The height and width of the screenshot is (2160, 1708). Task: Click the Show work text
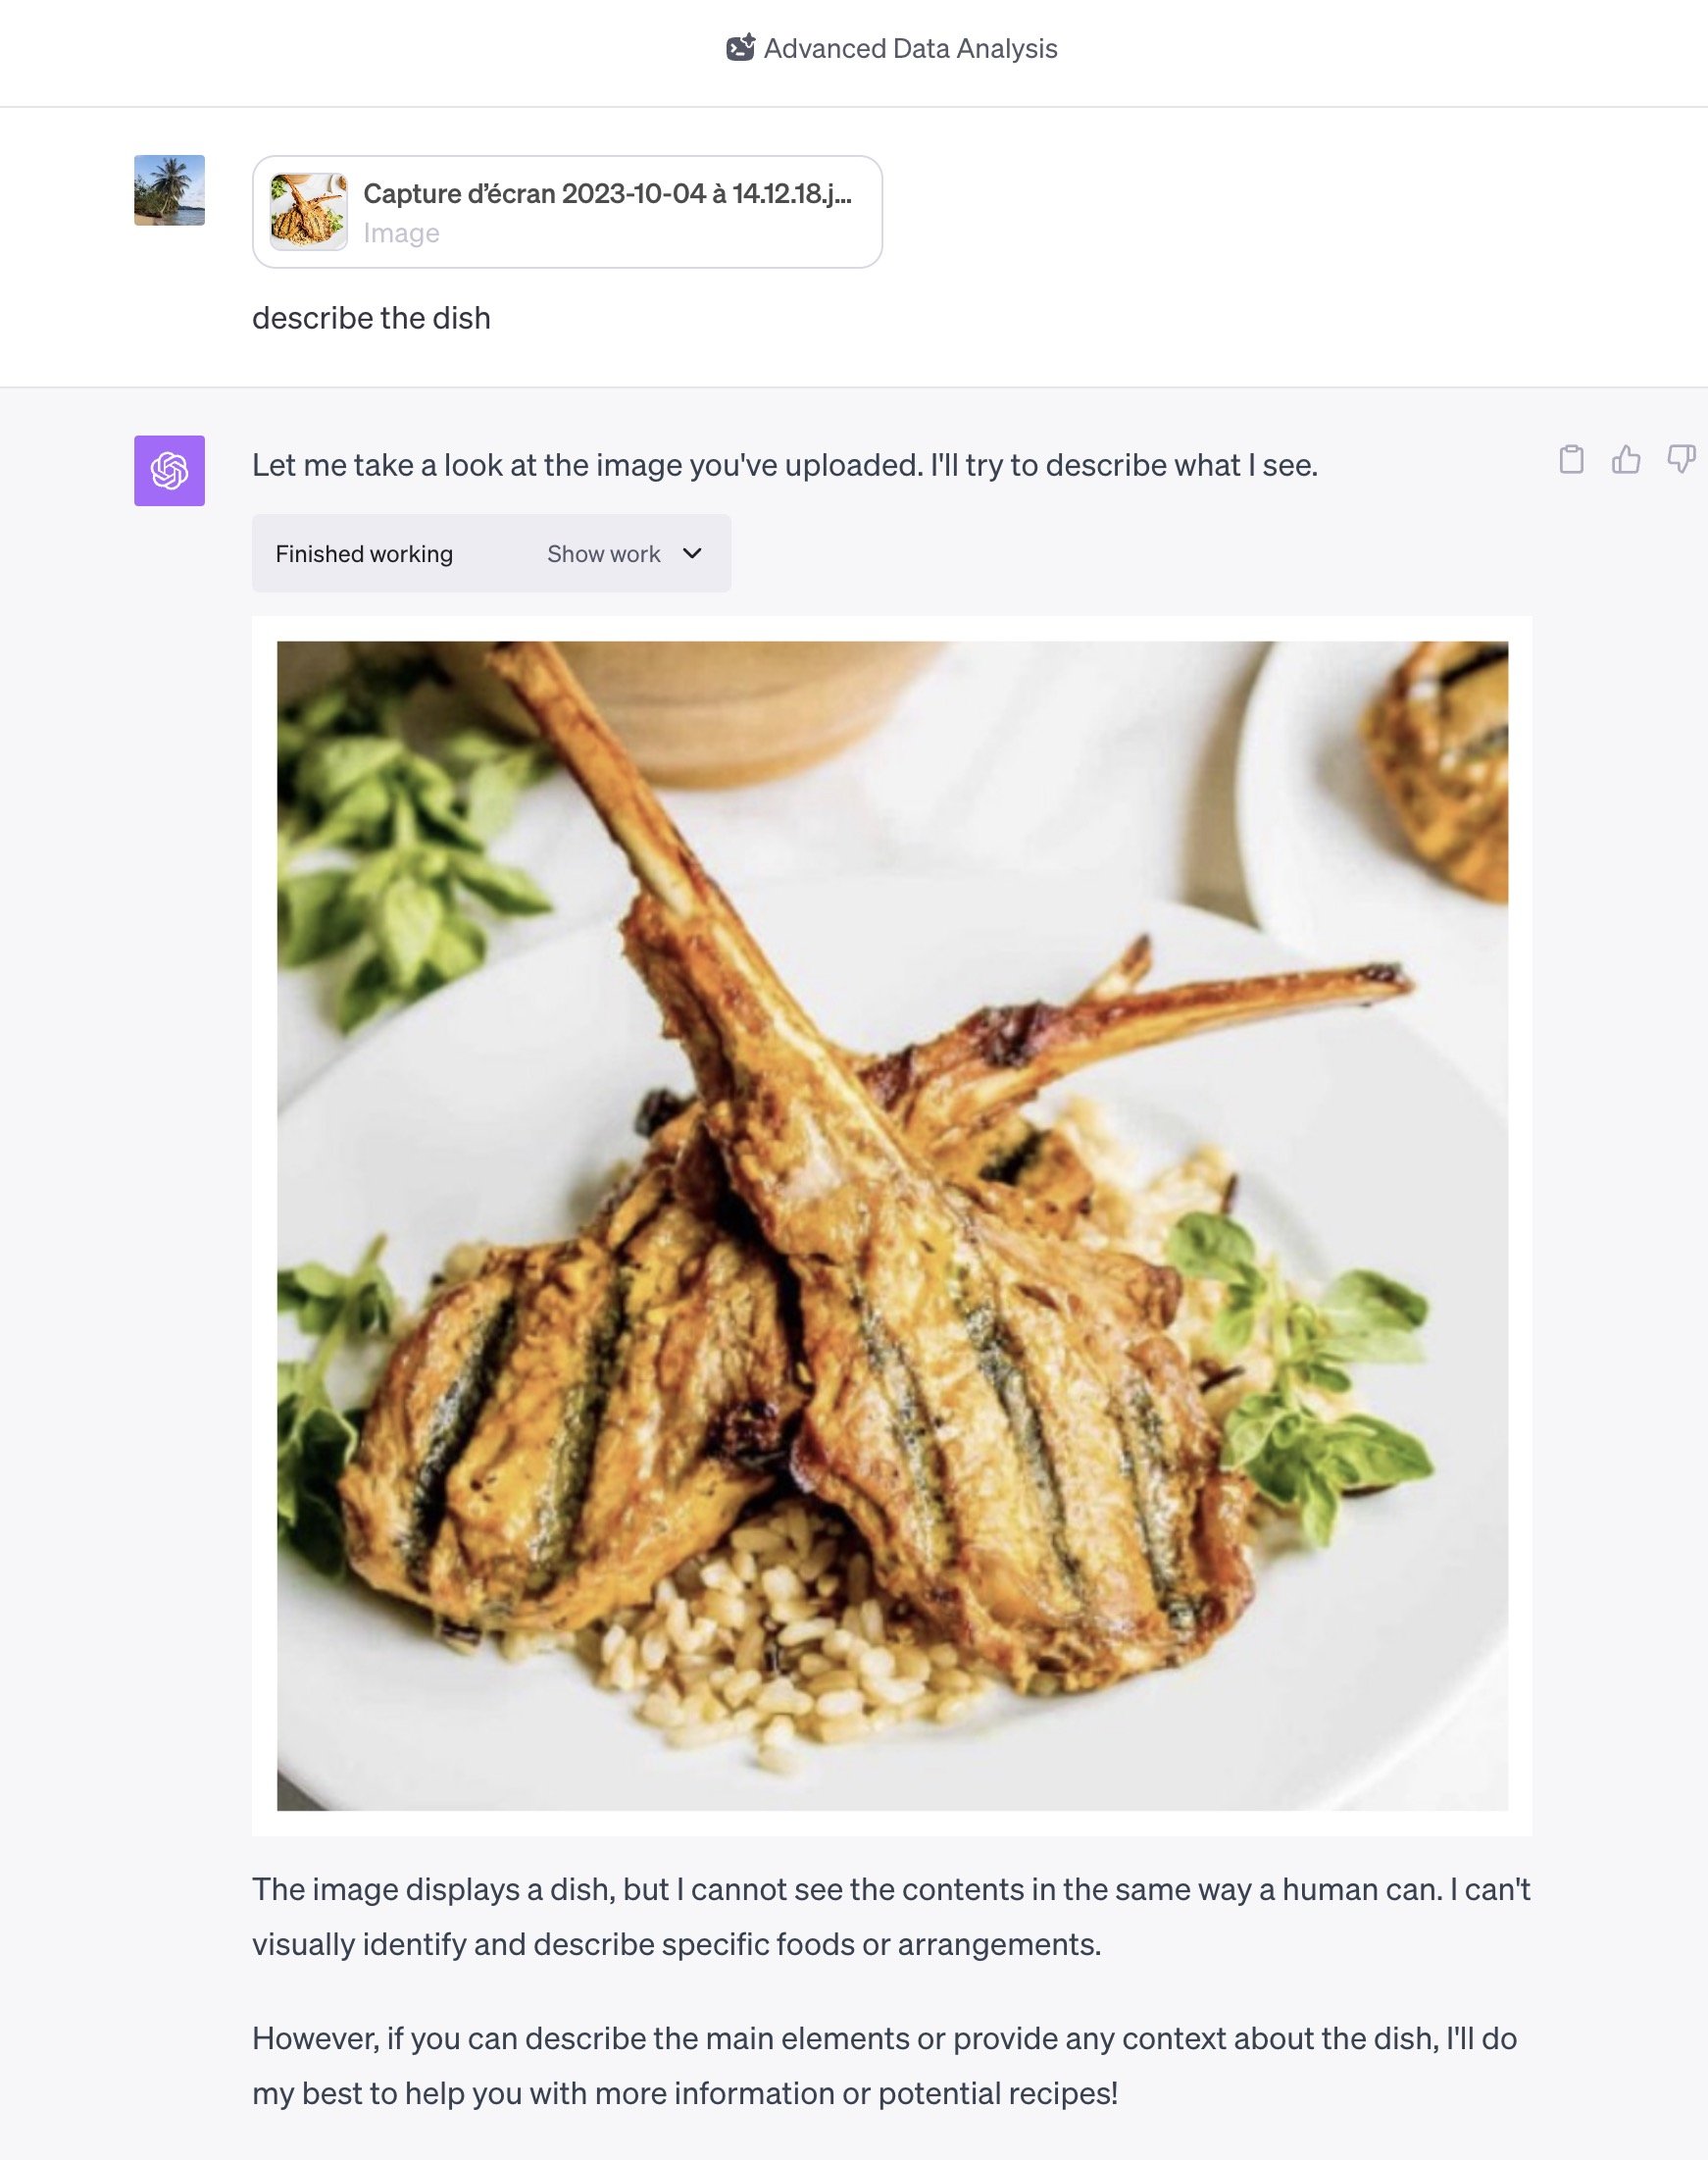[603, 553]
